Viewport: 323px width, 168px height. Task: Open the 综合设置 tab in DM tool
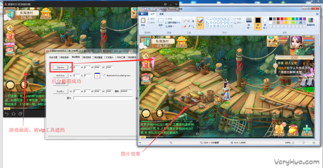point(53,57)
